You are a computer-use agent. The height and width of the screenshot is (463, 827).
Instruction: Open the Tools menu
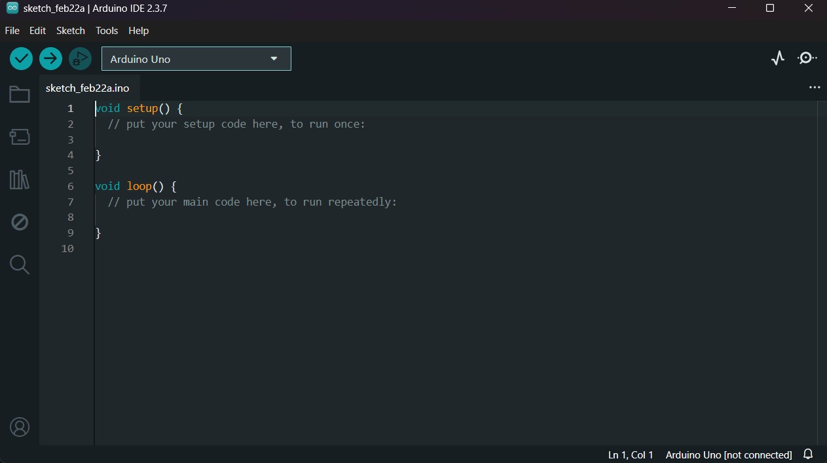pyautogui.click(x=107, y=31)
